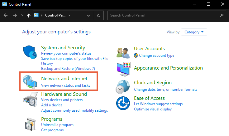Click the Ease of Access icon
The image size is (229, 136).
[123, 104]
